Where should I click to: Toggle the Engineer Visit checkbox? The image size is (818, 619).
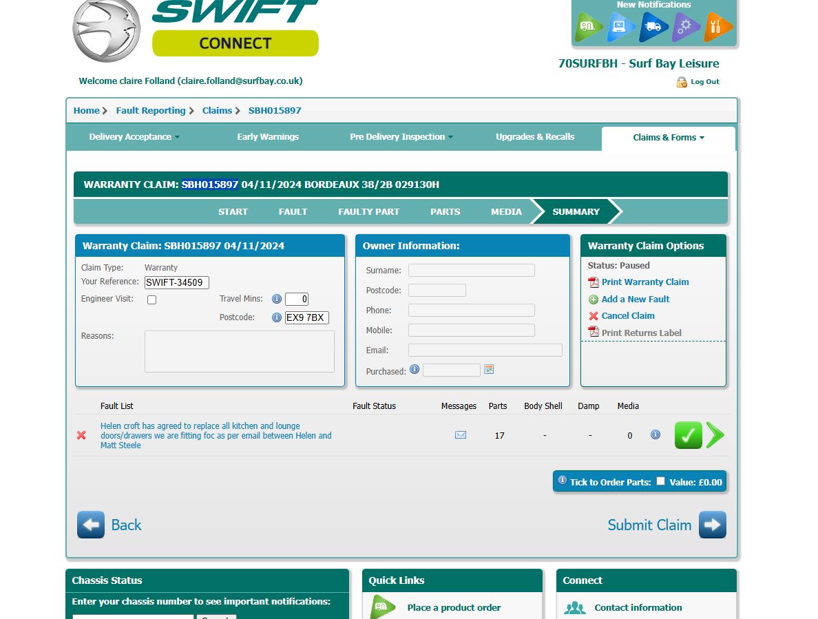tap(151, 300)
